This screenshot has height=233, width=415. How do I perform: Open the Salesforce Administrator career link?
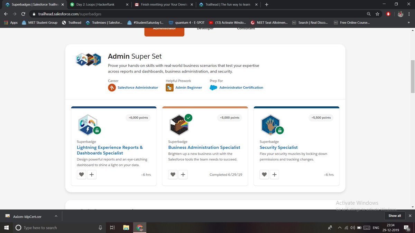pyautogui.click(x=138, y=88)
